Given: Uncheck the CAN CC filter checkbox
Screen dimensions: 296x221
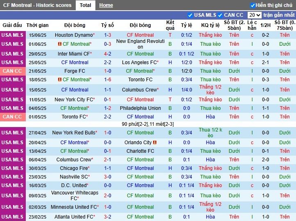Looking at the screenshot, I should (x=220, y=15).
